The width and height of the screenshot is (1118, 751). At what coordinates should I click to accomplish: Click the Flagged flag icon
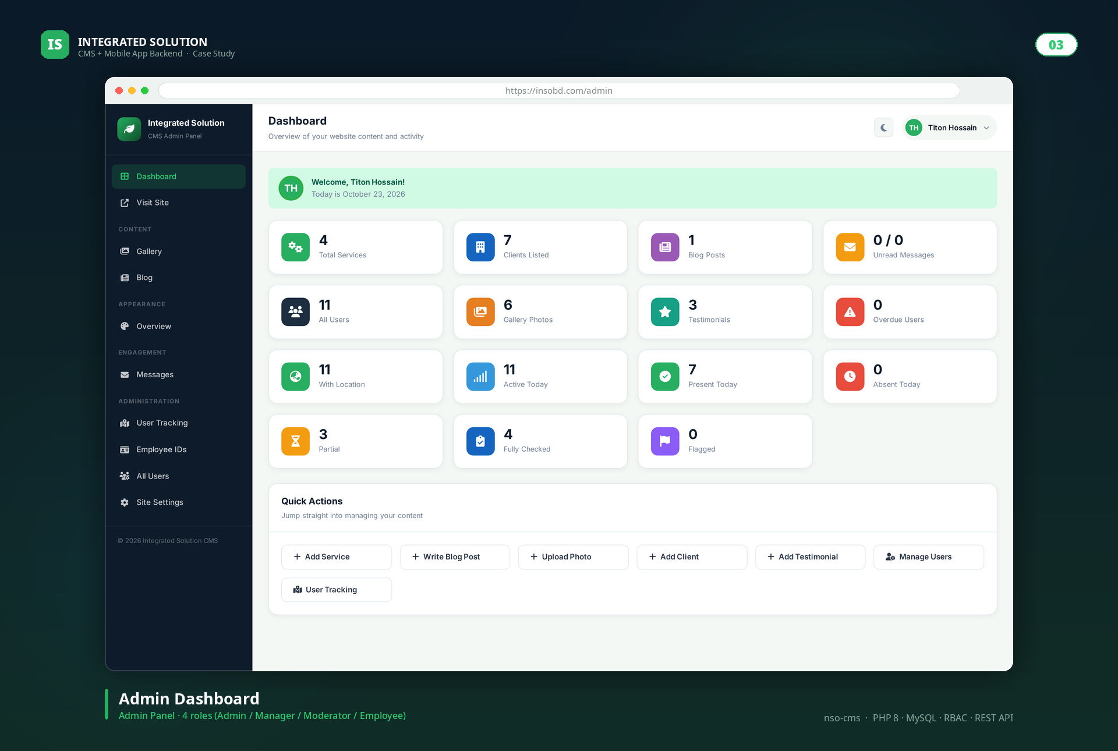click(665, 441)
